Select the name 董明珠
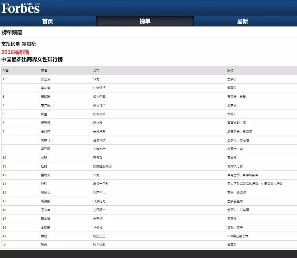 [x=45, y=97]
